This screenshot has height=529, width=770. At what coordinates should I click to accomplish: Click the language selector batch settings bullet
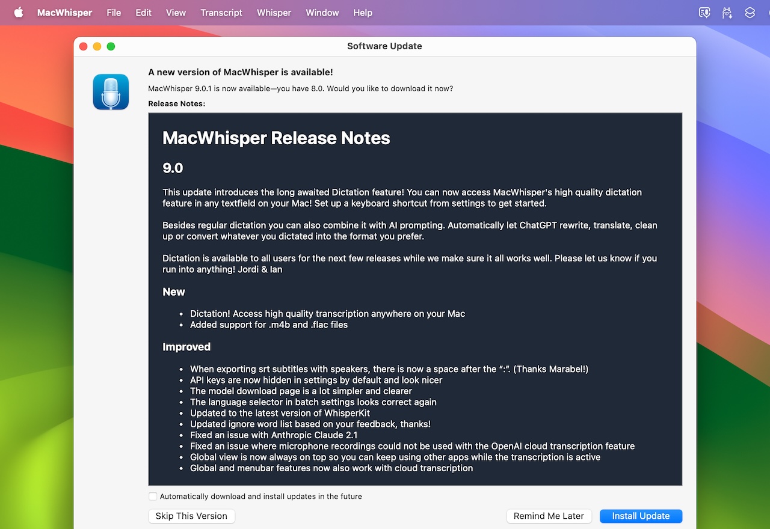[x=313, y=402]
